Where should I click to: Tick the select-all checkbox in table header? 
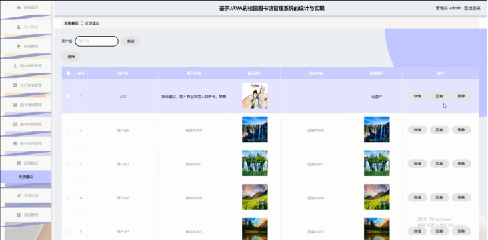pyautogui.click(x=68, y=73)
